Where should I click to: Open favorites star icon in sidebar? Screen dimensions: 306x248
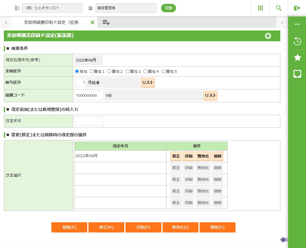coord(297,58)
